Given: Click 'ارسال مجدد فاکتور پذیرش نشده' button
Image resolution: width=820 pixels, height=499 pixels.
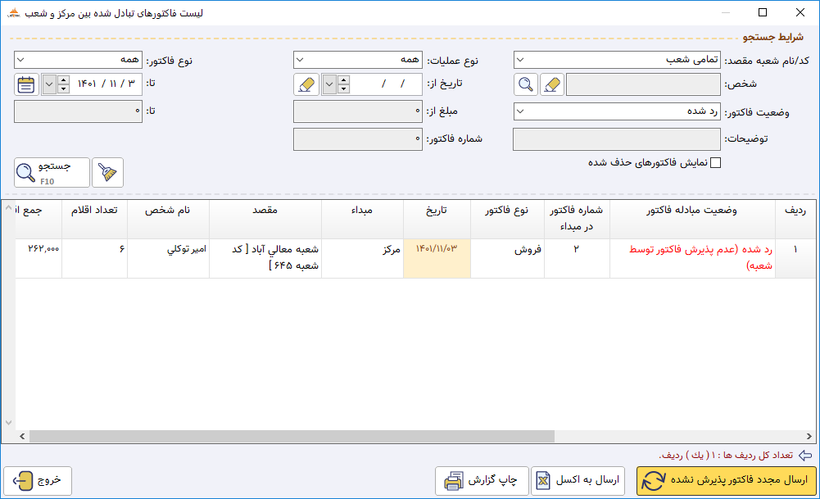Looking at the screenshot, I should click(727, 481).
